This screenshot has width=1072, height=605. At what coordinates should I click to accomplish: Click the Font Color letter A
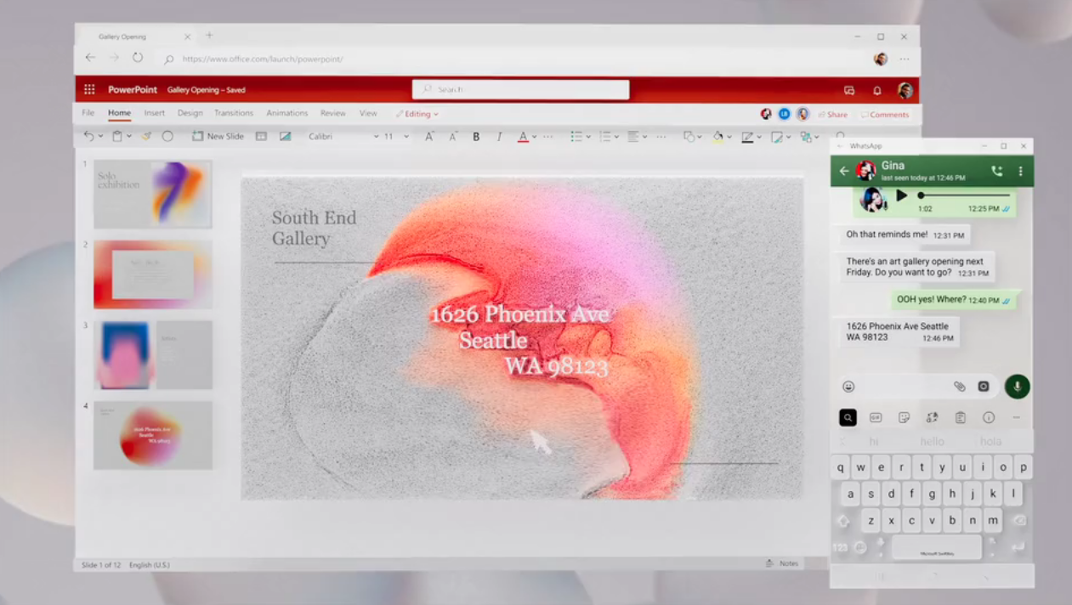523,136
